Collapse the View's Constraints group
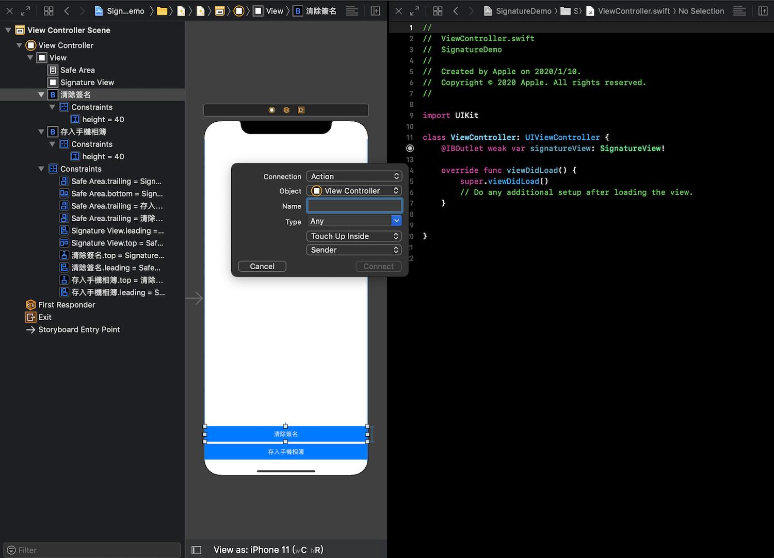This screenshot has height=558, width=774. [x=41, y=169]
